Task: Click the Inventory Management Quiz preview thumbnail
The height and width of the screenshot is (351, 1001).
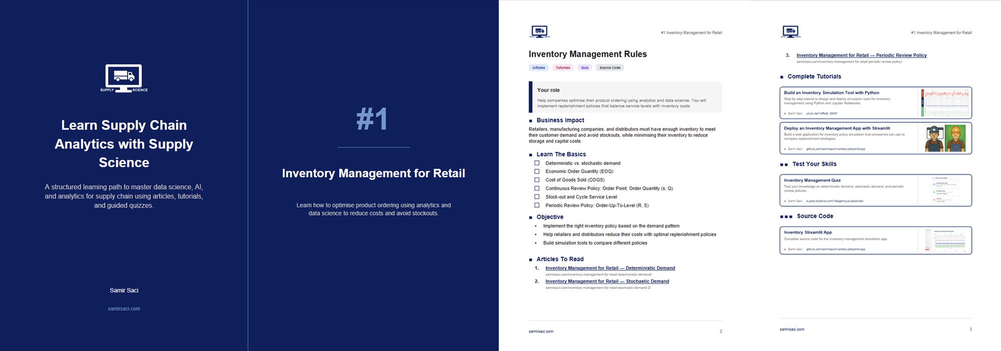Action: coord(944,190)
